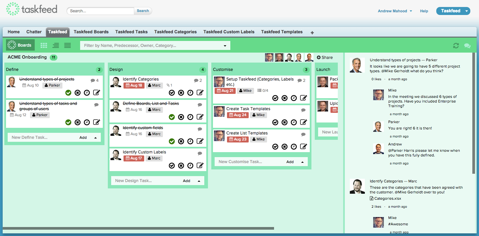Expand options beside Add in Design list
This screenshot has height=236, width=479.
[x=199, y=181]
